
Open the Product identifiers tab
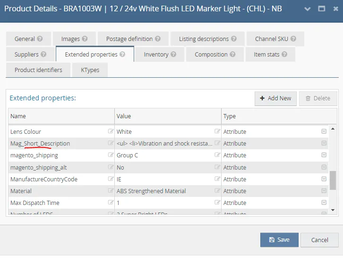click(38, 70)
